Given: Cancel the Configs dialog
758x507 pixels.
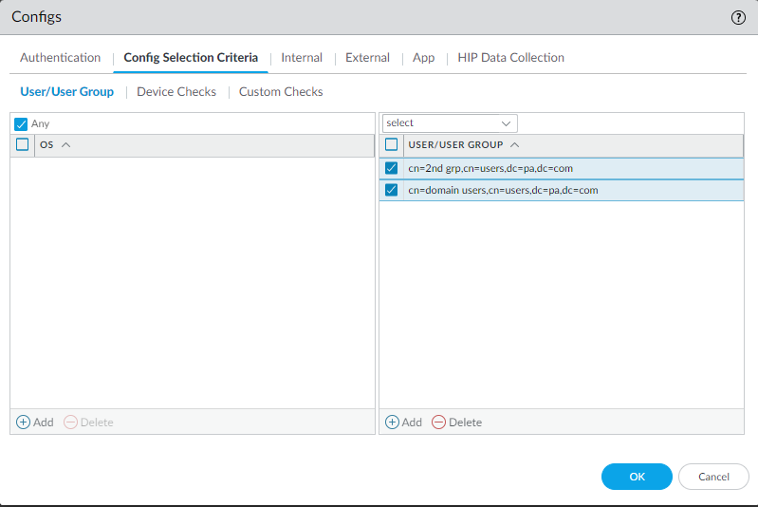Looking at the screenshot, I should (x=713, y=477).
